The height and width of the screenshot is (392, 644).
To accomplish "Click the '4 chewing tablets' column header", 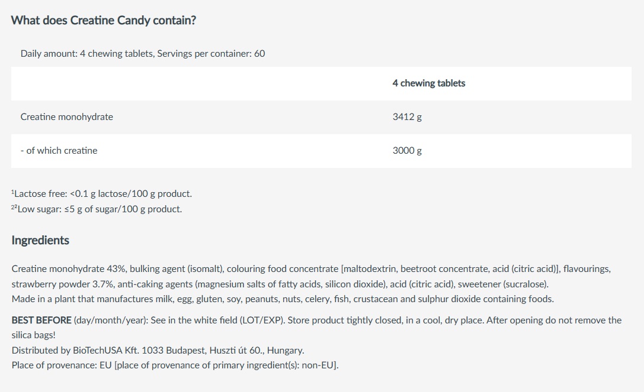I will [x=428, y=83].
